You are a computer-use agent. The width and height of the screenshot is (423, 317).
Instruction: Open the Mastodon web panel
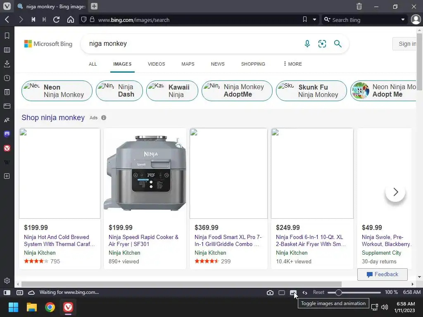(x=7, y=134)
